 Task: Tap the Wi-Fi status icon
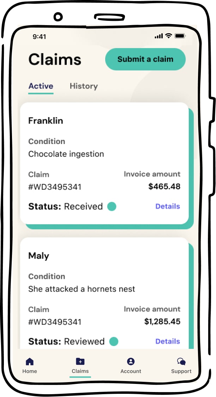(x=168, y=36)
